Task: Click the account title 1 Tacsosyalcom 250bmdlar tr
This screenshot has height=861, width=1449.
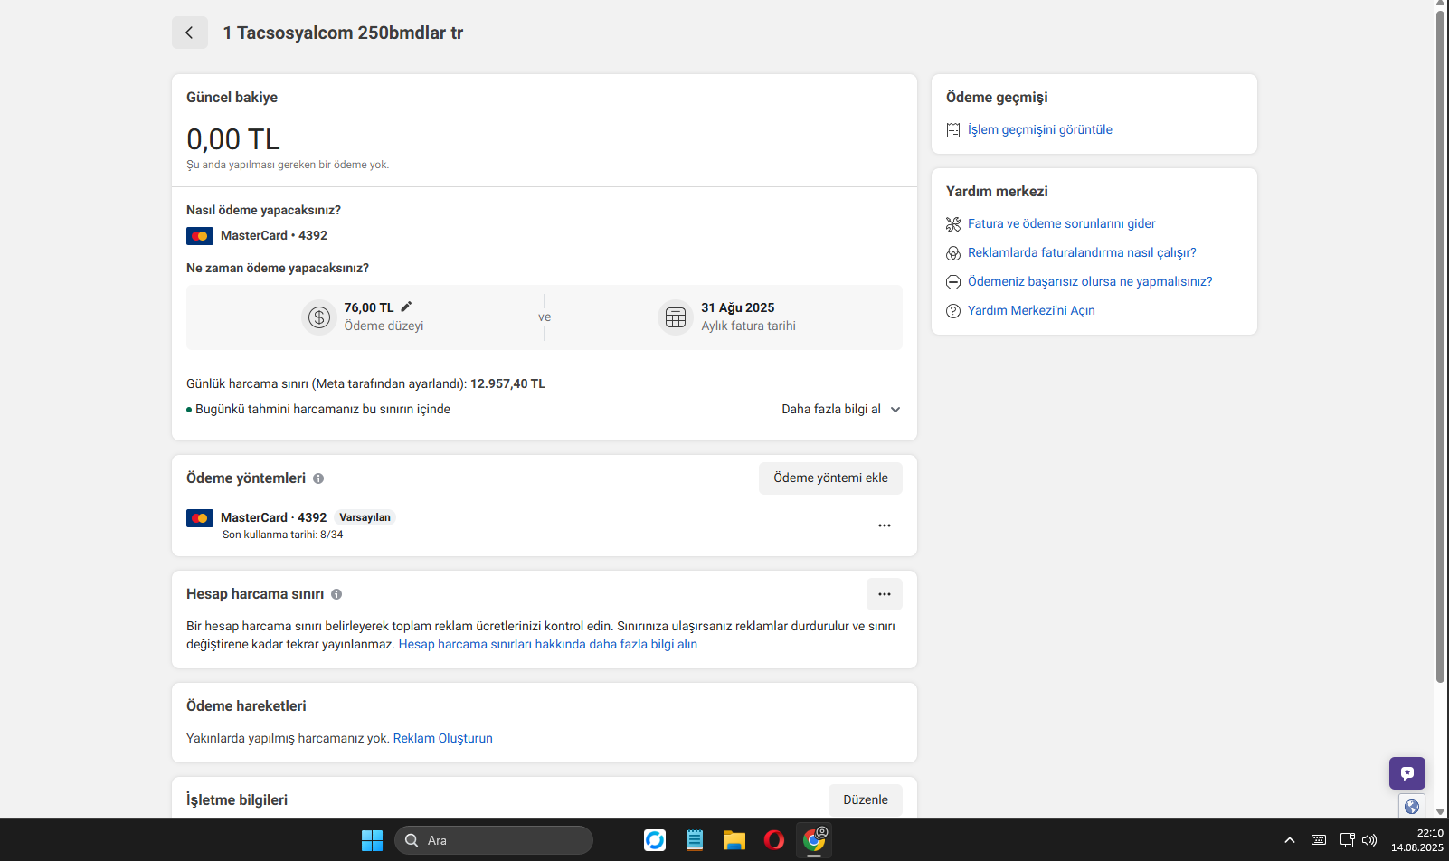Action: tap(343, 33)
